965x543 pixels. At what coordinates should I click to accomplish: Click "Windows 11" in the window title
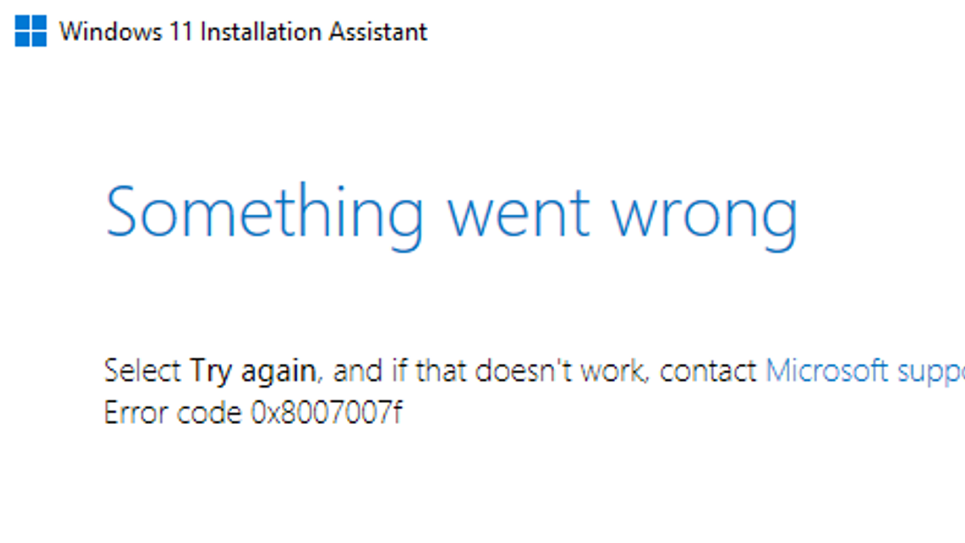pos(125,31)
